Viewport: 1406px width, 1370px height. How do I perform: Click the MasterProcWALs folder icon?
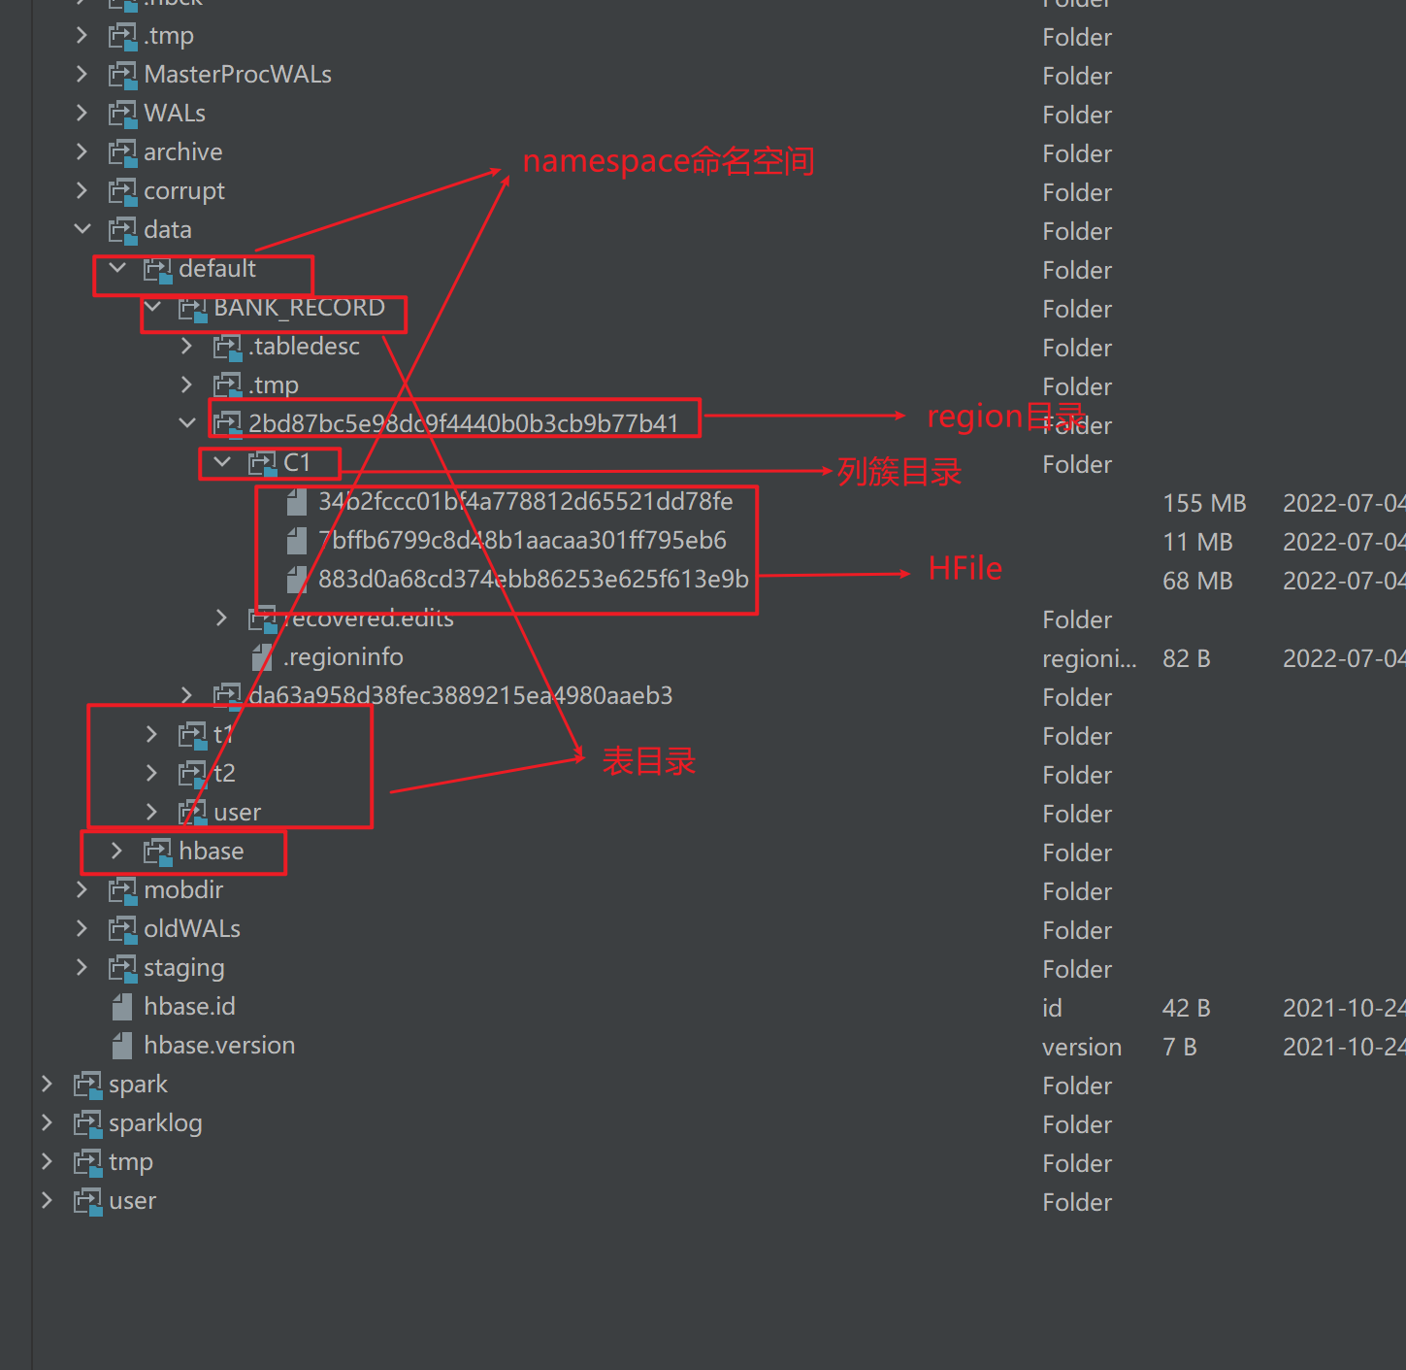pyautogui.click(x=122, y=76)
